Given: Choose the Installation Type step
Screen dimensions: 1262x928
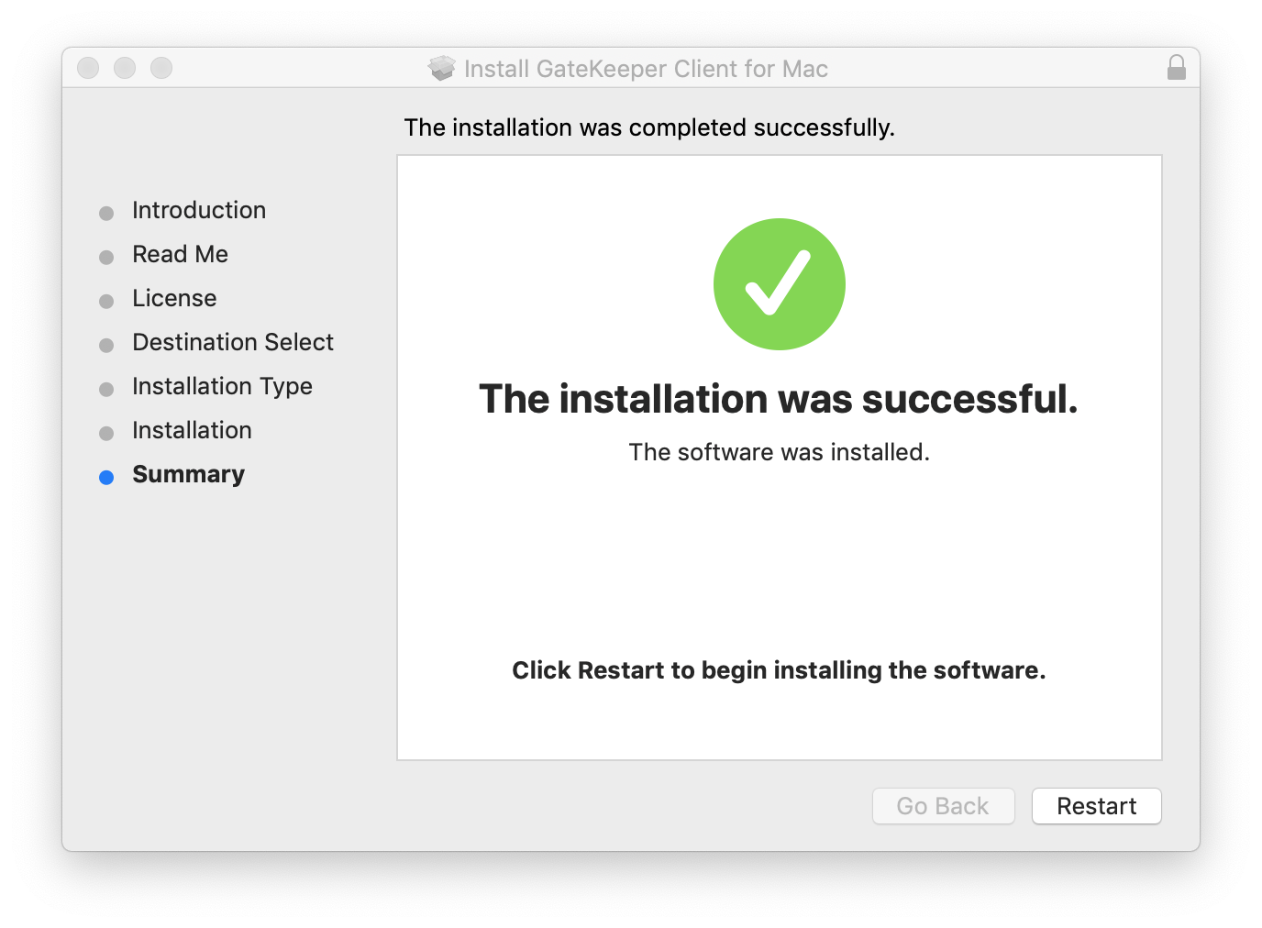Looking at the screenshot, I should click(x=222, y=386).
